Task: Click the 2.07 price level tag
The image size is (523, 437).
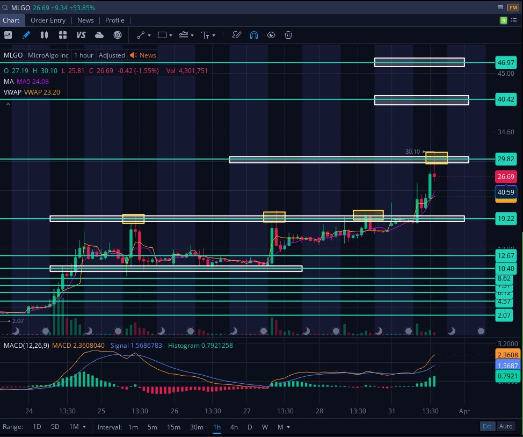Action: [504, 315]
